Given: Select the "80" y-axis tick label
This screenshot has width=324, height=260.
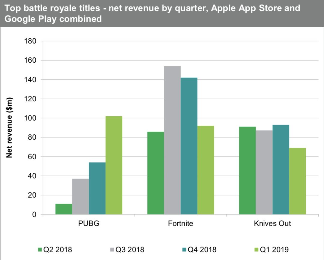Looking at the screenshot, I should coord(32,137).
